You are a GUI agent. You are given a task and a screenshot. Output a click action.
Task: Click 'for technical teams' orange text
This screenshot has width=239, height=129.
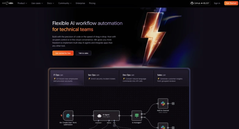73,29
